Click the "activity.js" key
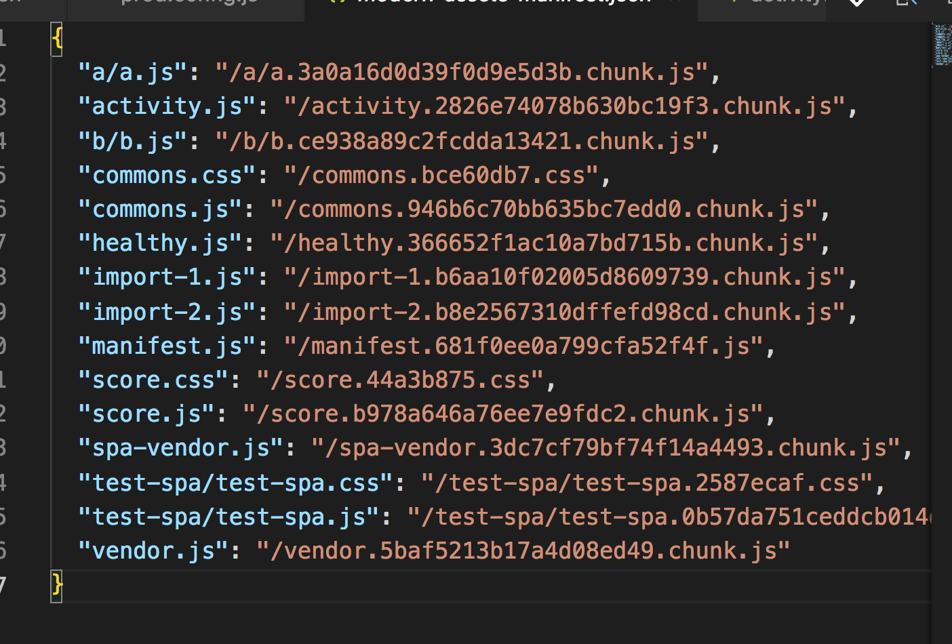The image size is (952, 644). coord(167,106)
